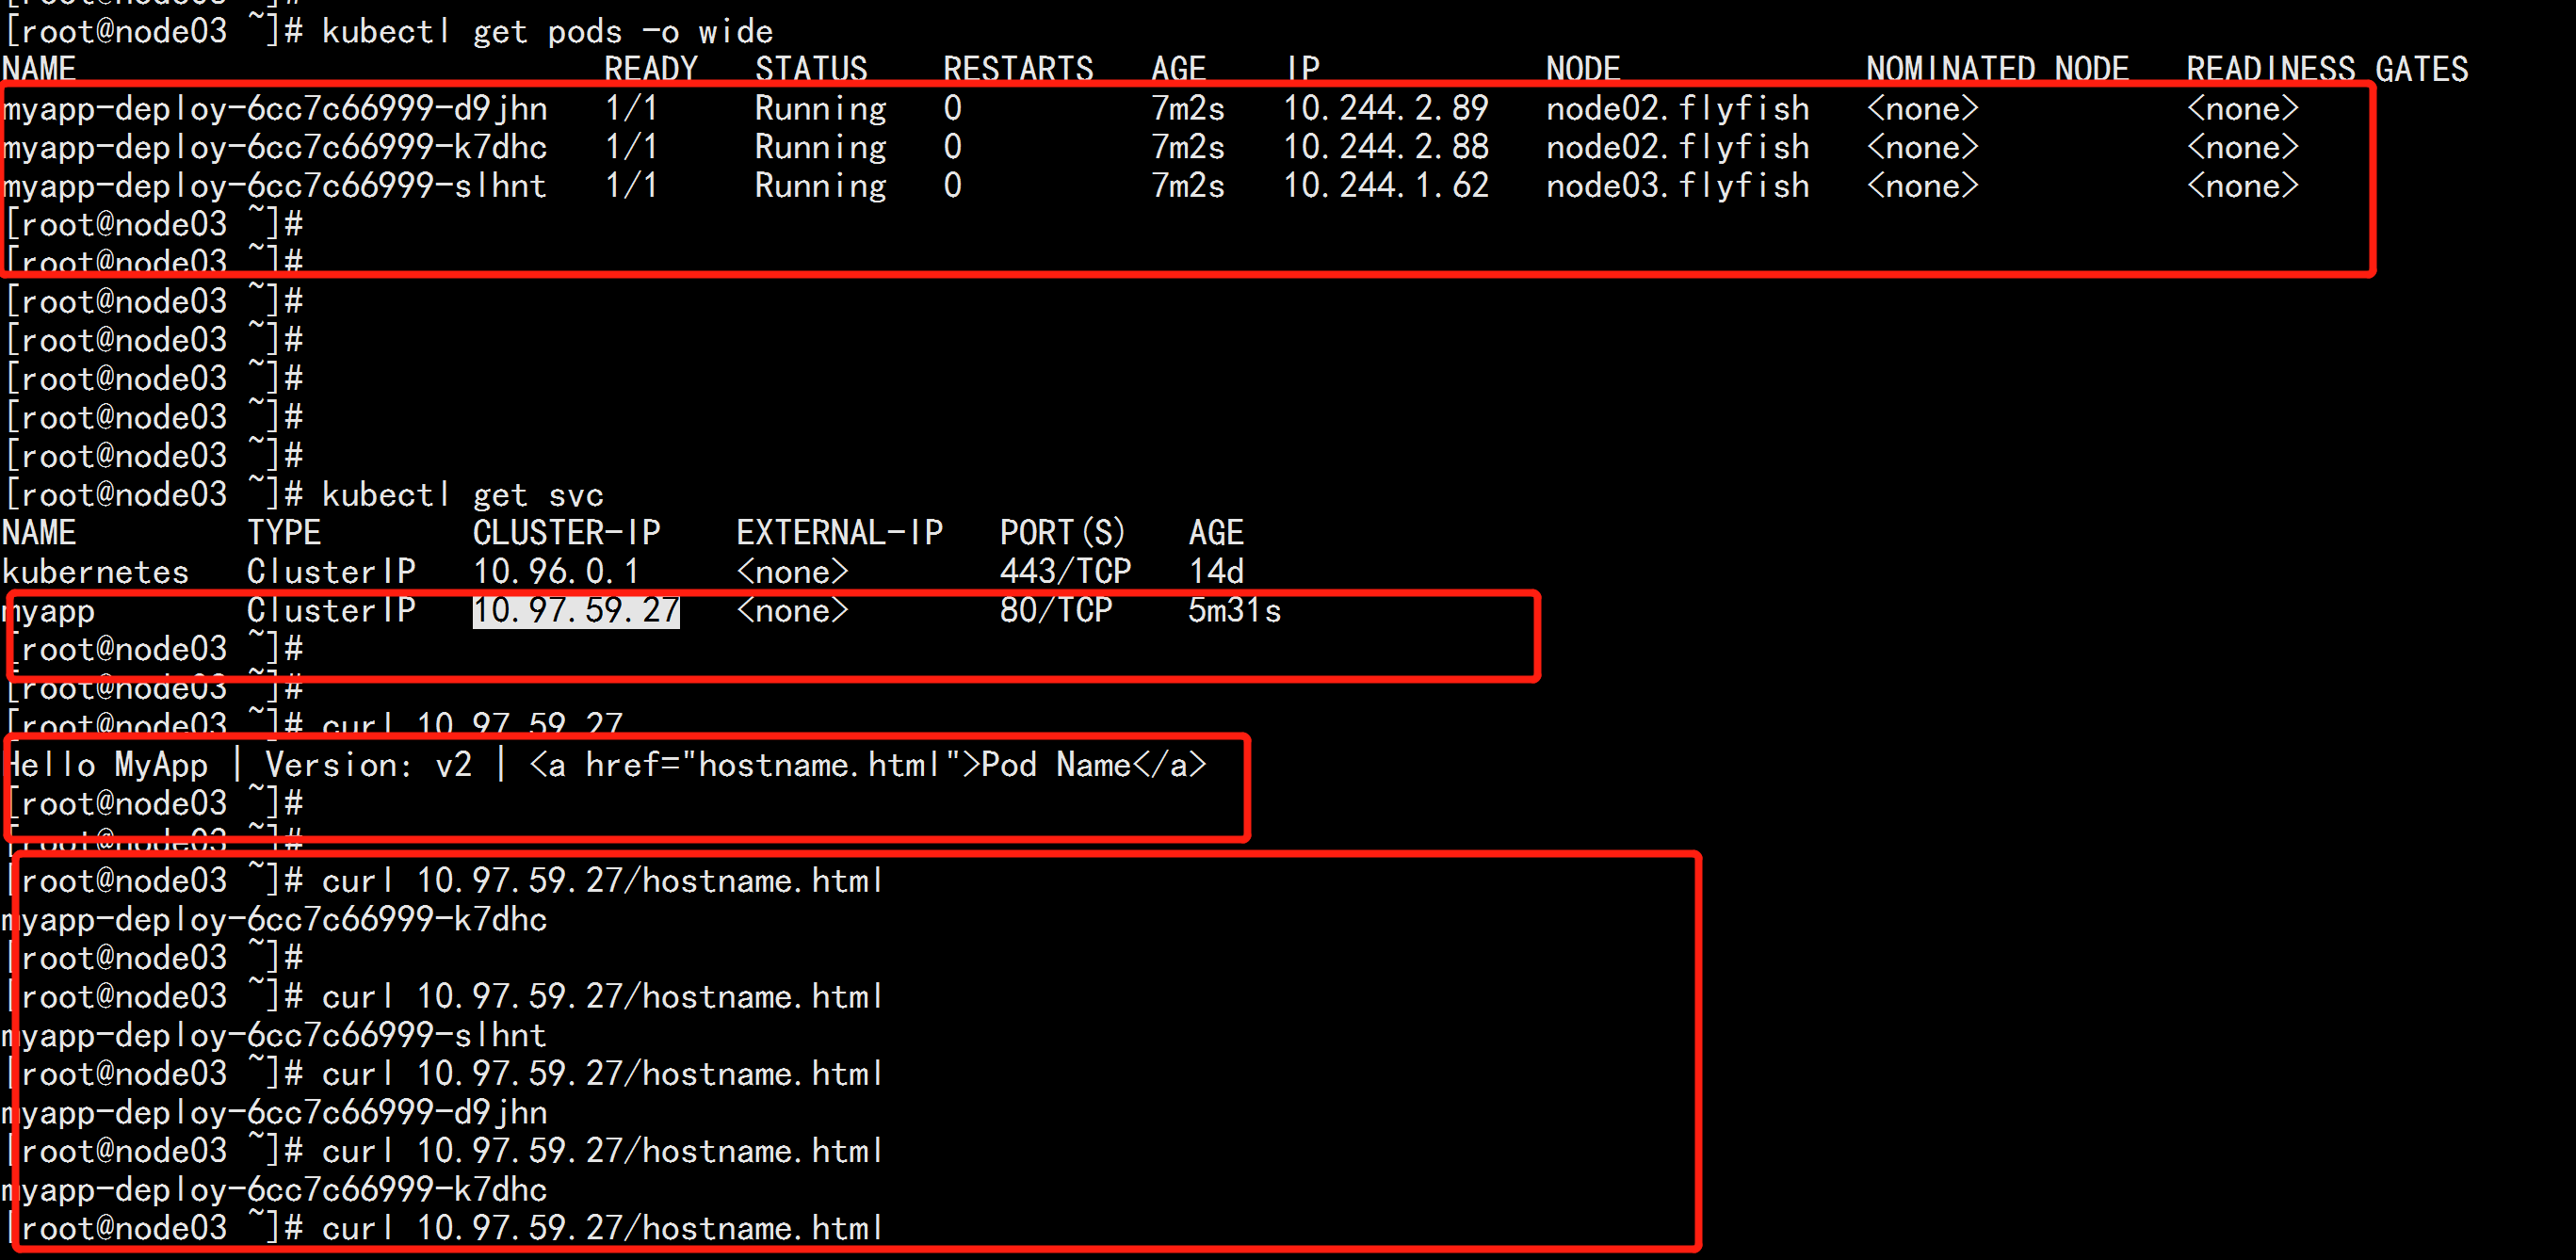Click pod IP 10.244.2.88
The image size is (2576, 1260).
click(x=1386, y=147)
